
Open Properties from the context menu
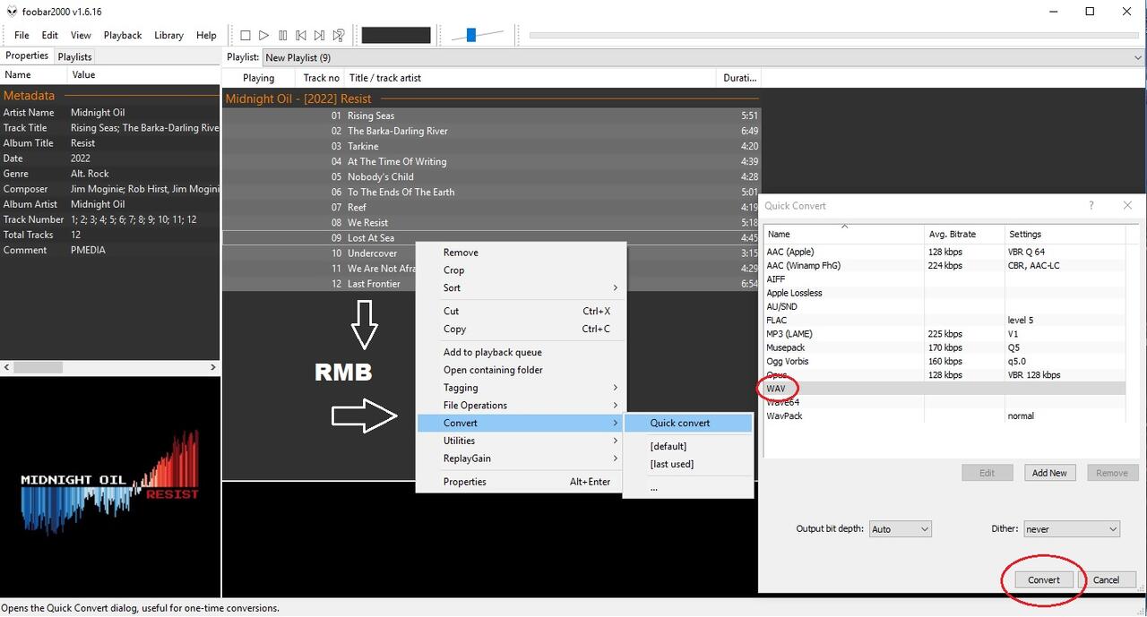(520, 482)
